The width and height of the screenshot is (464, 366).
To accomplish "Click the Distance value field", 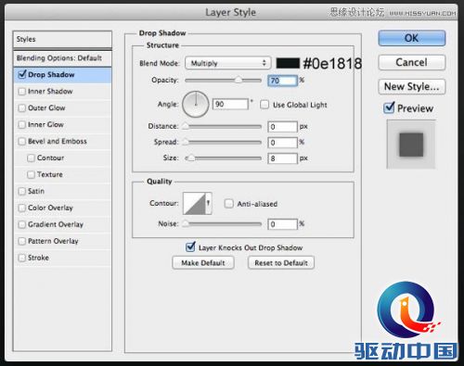I will click(x=283, y=127).
